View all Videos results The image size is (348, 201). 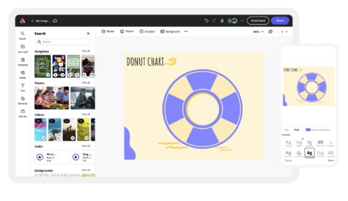point(86,114)
